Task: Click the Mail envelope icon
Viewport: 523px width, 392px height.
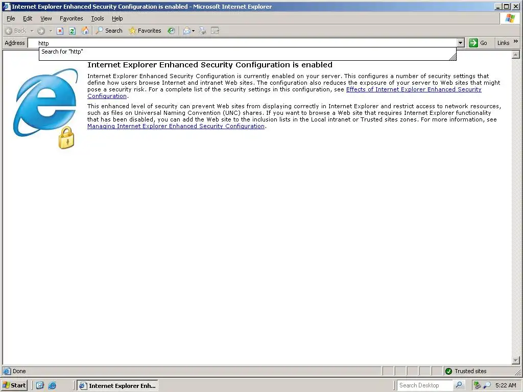Action: (187, 31)
